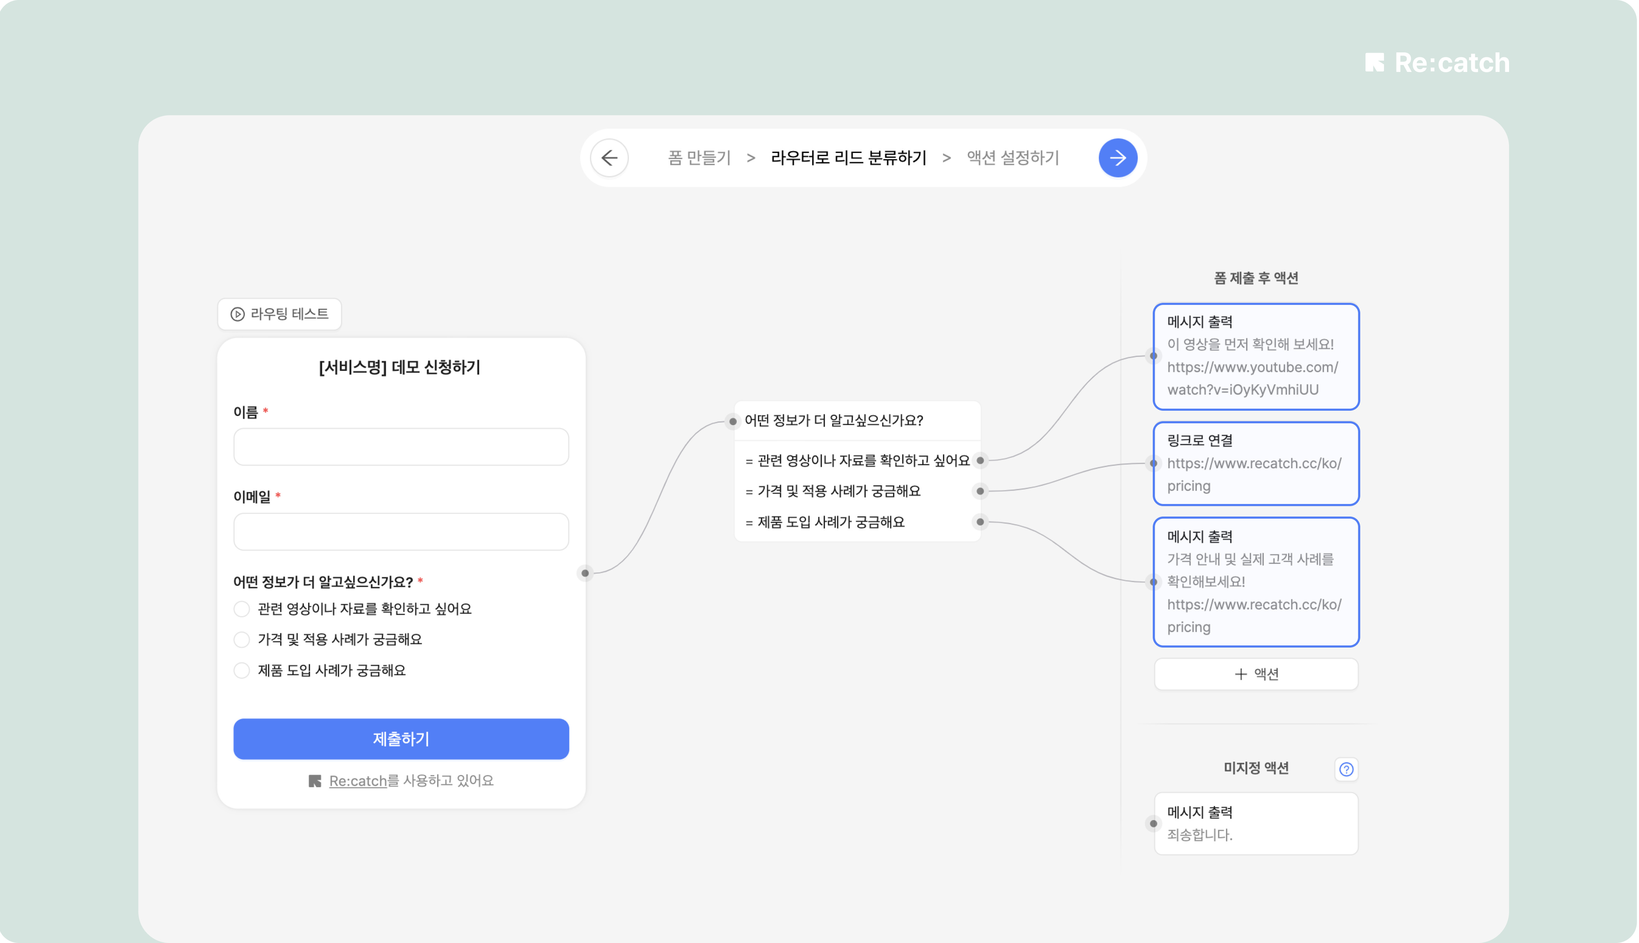Click the 이메일 input field
1639x943 pixels.
(401, 532)
